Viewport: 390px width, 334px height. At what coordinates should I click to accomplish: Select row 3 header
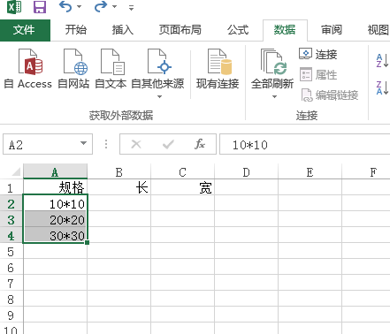(x=11, y=219)
